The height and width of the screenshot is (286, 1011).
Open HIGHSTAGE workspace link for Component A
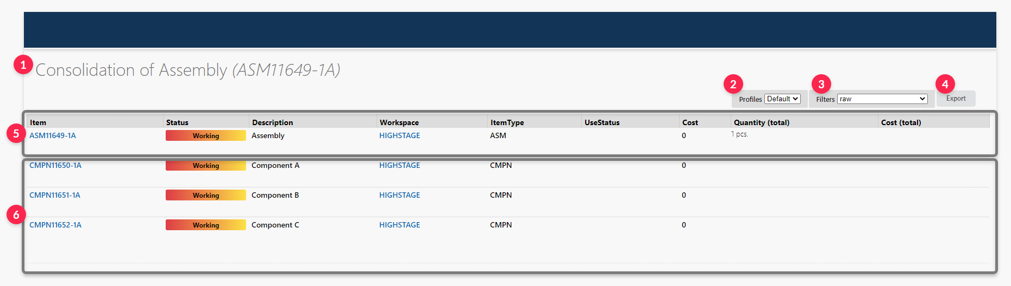tap(400, 165)
